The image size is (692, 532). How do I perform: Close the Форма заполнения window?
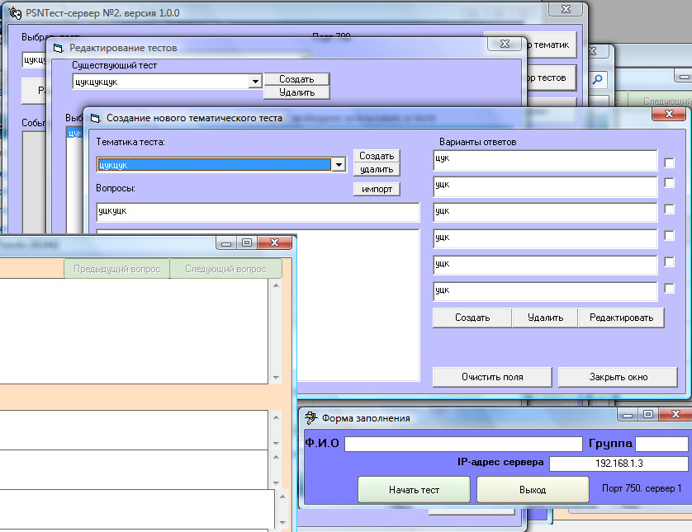pos(675,414)
